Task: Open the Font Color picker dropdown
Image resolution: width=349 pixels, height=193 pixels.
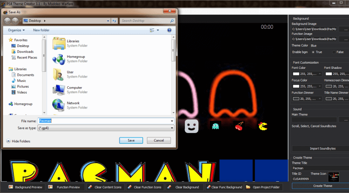Action: [320, 74]
